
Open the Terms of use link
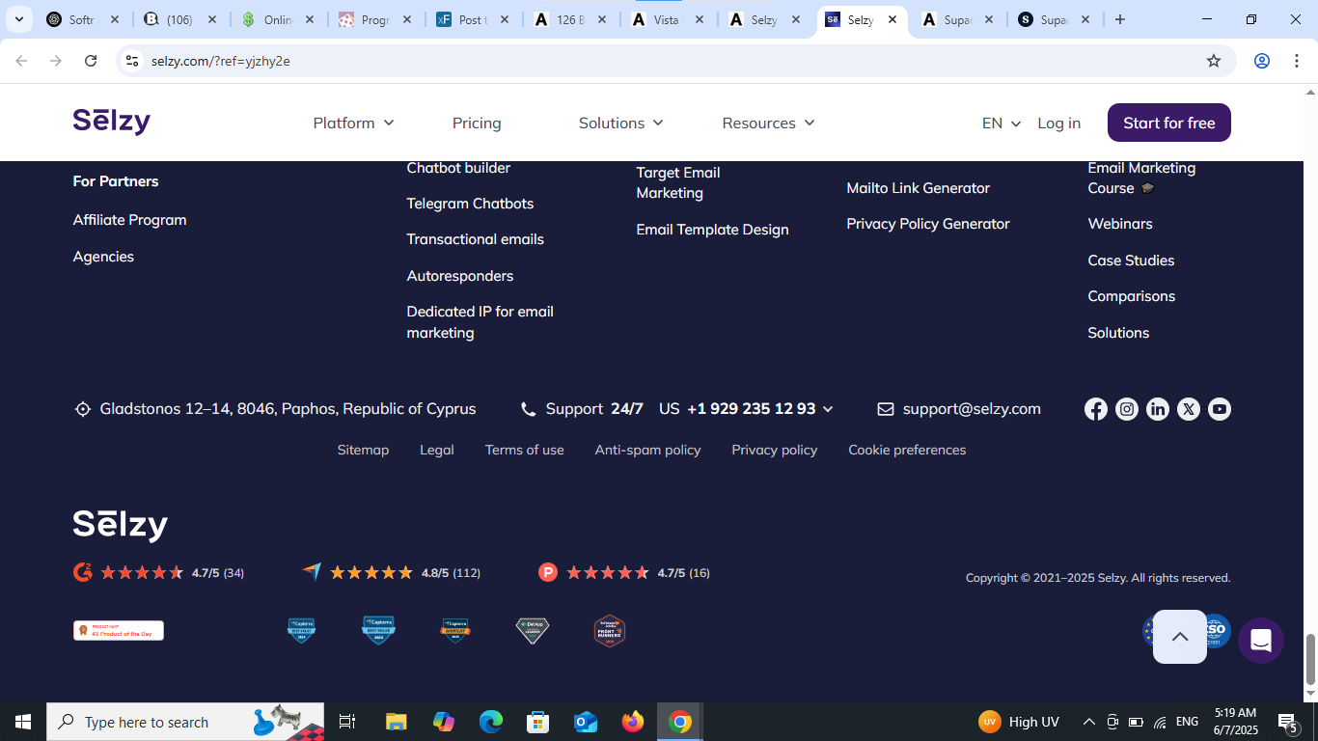(524, 450)
